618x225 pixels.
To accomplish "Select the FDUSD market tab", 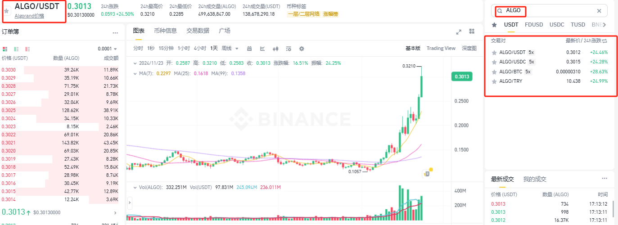I will [534, 25].
